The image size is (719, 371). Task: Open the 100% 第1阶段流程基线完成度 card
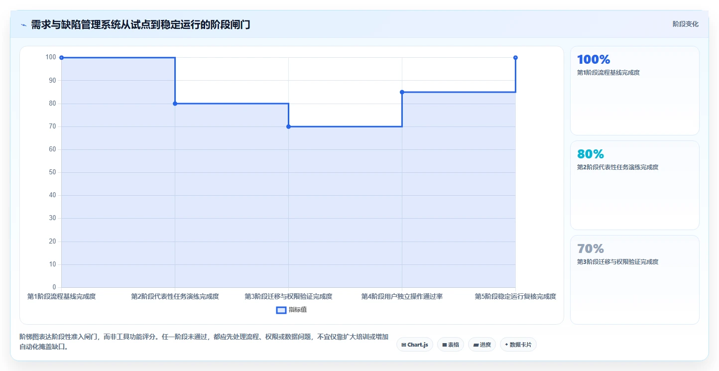(635, 91)
